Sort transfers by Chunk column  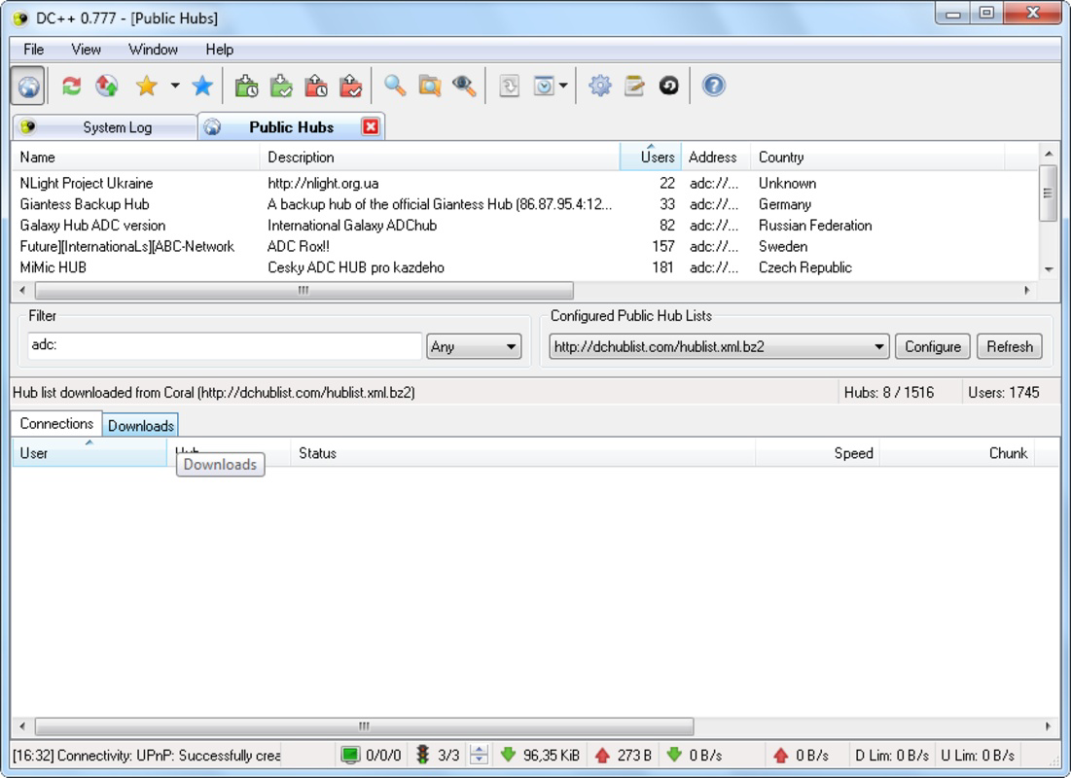(x=957, y=453)
